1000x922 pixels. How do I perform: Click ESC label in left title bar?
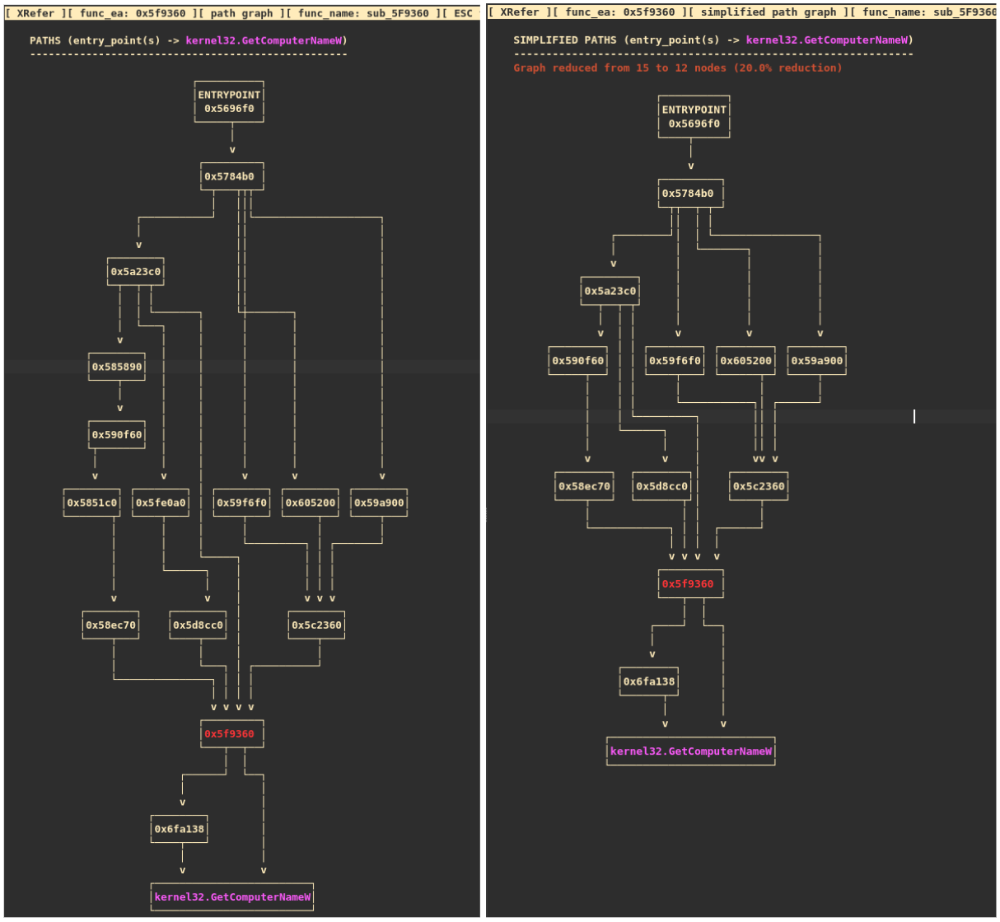(463, 13)
